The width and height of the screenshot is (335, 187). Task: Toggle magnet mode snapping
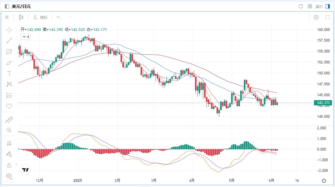click(9, 143)
